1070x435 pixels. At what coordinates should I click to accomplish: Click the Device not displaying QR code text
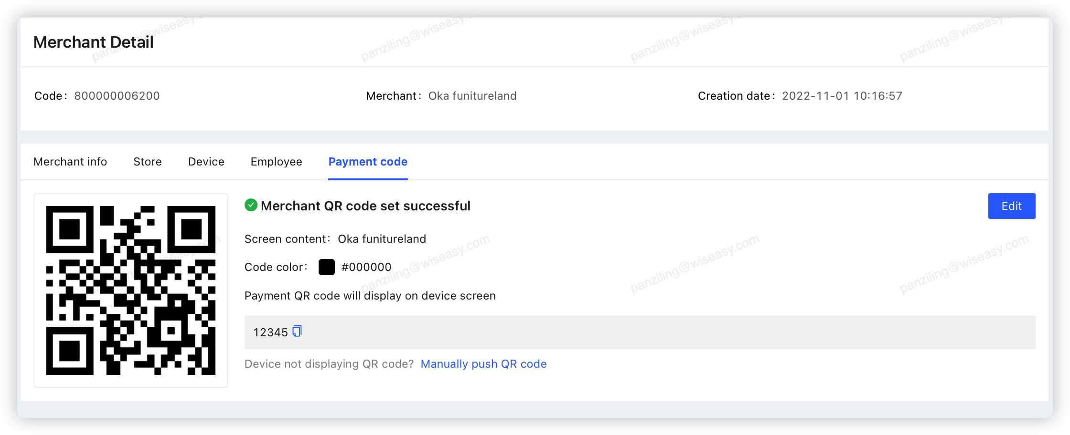click(x=329, y=363)
